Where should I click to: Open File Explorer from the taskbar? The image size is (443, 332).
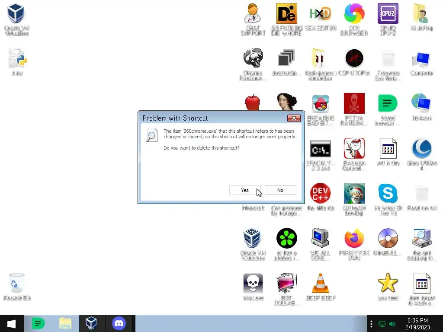[65, 323]
